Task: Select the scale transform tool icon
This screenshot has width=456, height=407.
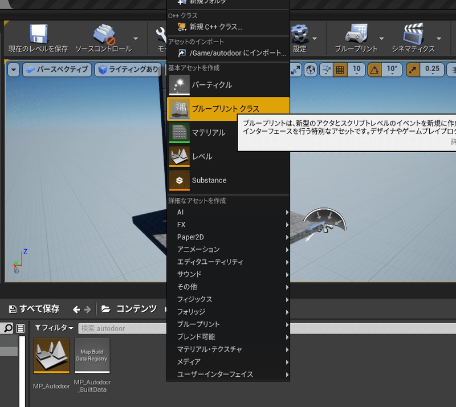Action: (x=296, y=70)
